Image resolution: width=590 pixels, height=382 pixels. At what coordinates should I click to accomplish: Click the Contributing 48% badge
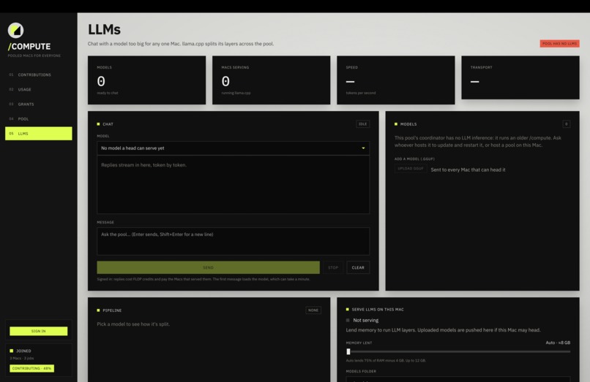pyautogui.click(x=32, y=368)
